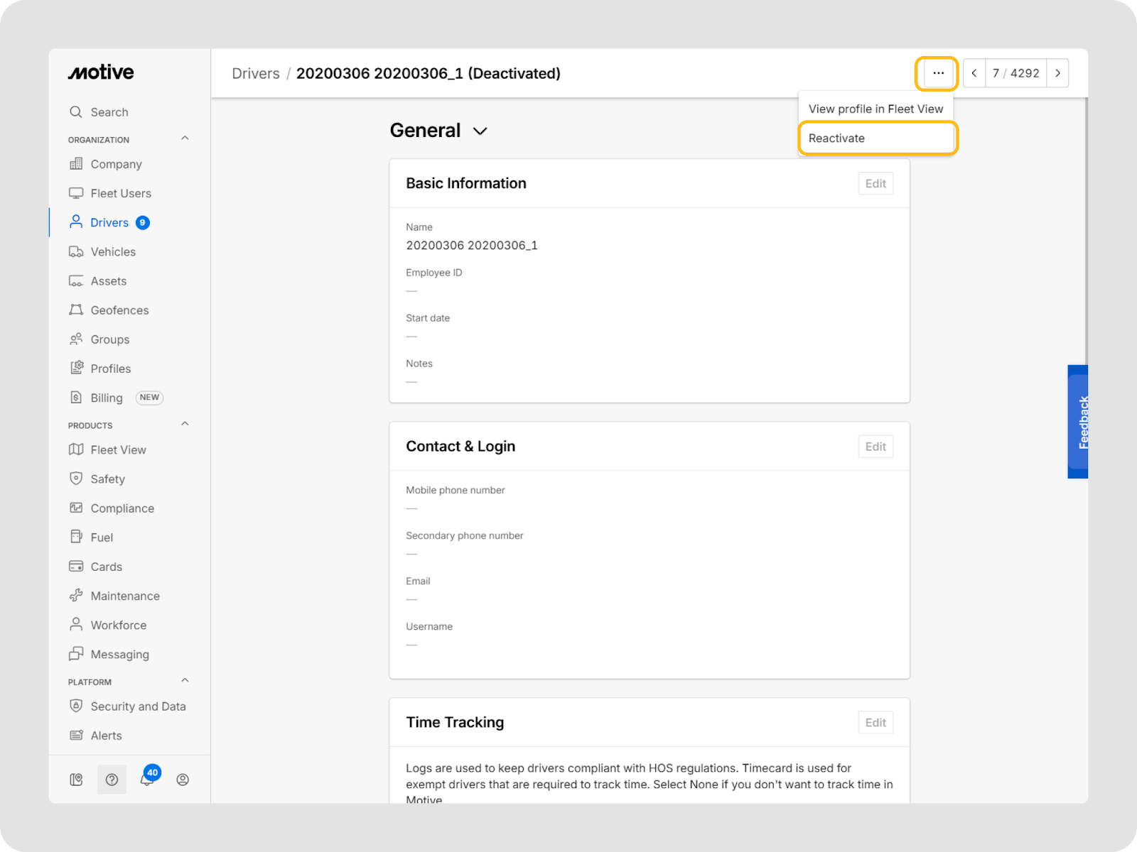Open the Fuel section
The width and height of the screenshot is (1137, 852).
[x=102, y=537]
